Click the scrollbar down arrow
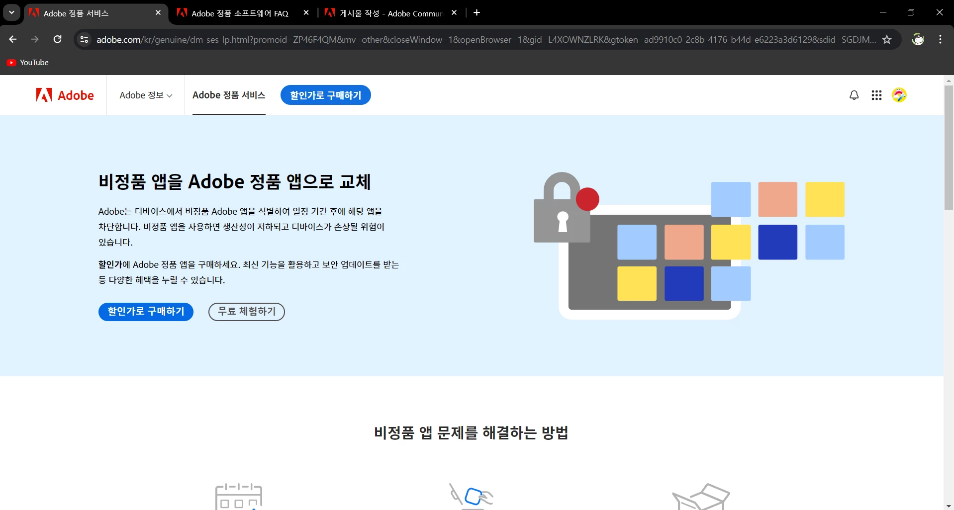This screenshot has width=954, height=510. [949, 506]
